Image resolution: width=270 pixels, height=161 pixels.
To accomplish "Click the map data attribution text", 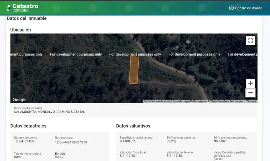I will pos(208,101).
